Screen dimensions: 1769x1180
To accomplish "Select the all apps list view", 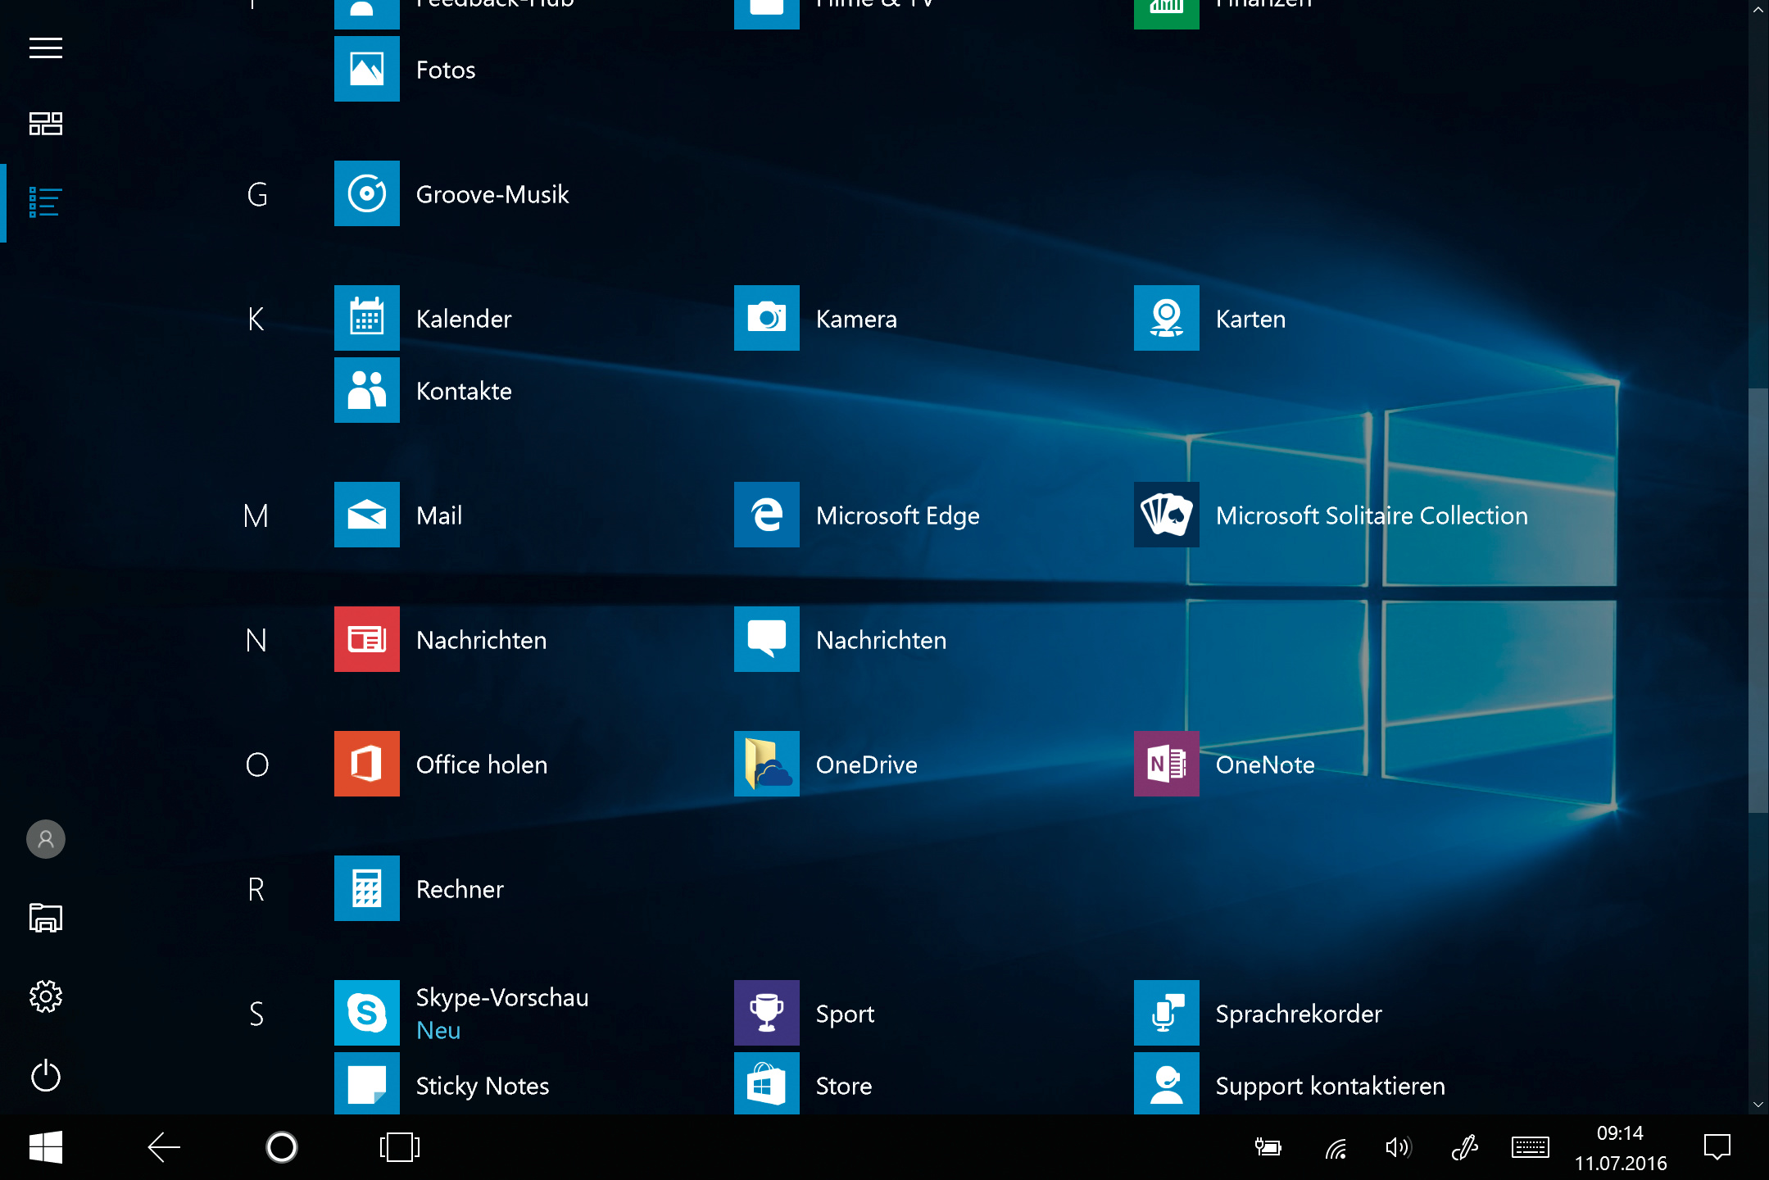I will tap(46, 202).
